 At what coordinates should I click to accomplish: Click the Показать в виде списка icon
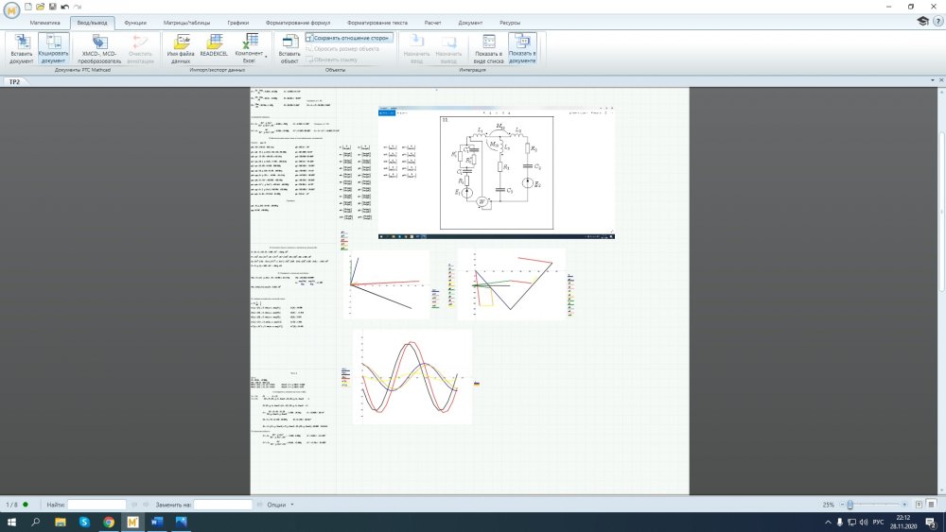[489, 47]
